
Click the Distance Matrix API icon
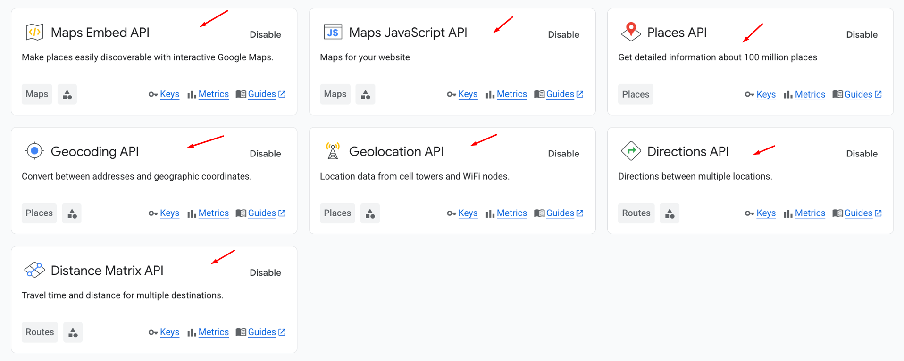34,270
